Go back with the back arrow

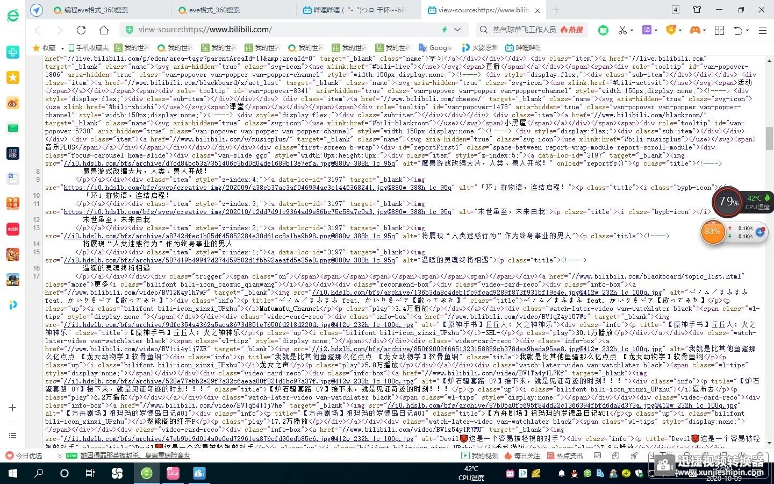(x=38, y=30)
